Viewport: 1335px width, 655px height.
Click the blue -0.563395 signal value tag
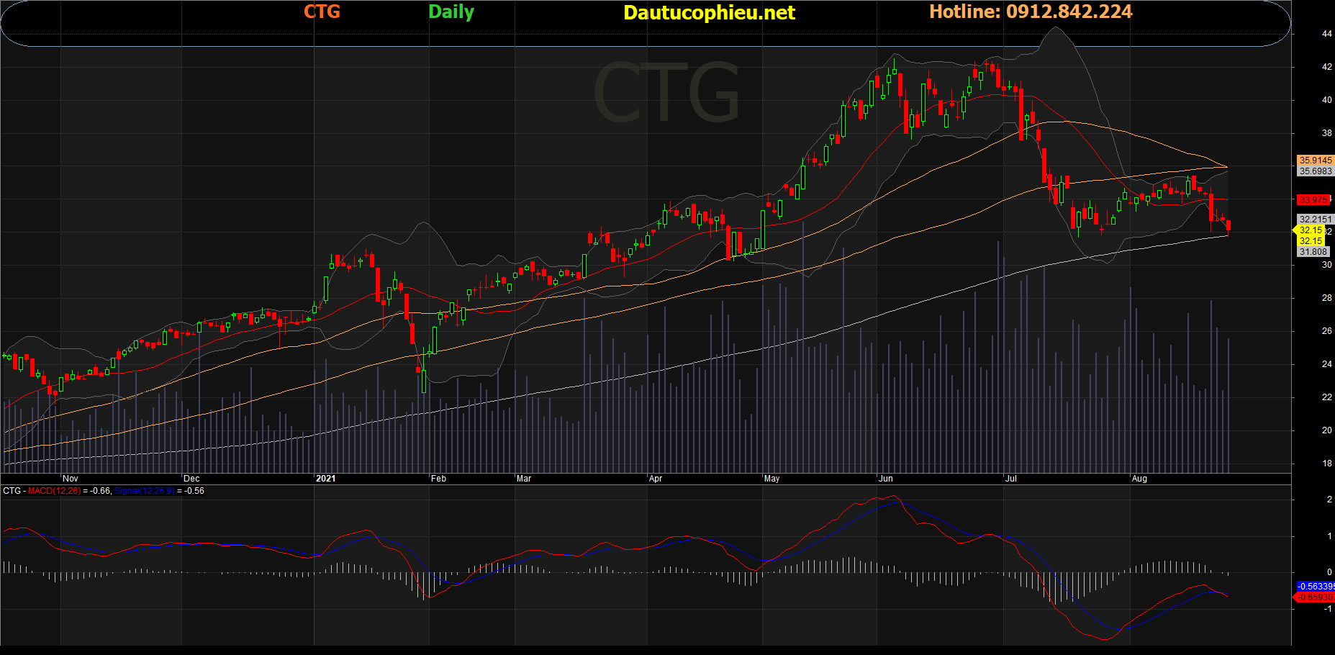1316,587
